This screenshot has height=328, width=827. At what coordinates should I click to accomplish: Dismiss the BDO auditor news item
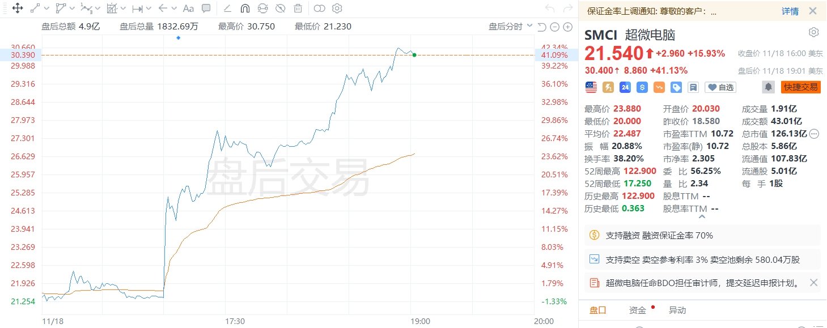click(x=813, y=283)
